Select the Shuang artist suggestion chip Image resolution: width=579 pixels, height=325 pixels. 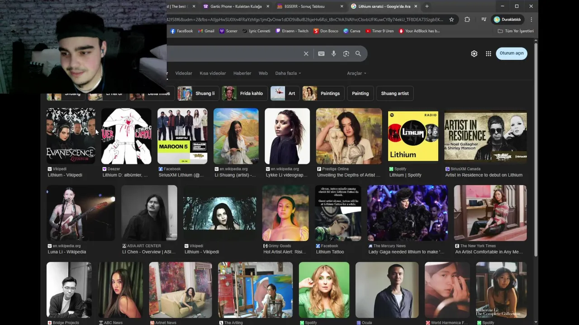tap(395, 93)
